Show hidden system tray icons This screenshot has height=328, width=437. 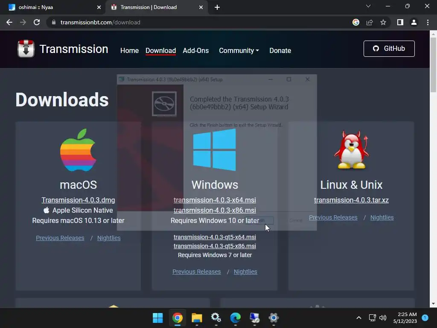(x=359, y=318)
